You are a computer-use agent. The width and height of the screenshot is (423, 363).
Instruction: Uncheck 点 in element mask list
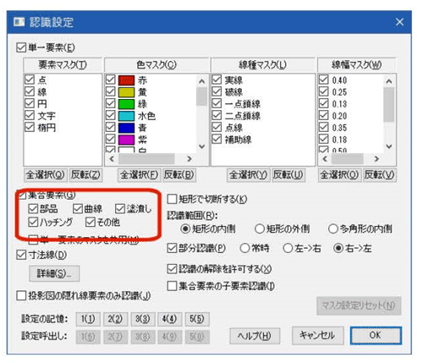point(30,80)
